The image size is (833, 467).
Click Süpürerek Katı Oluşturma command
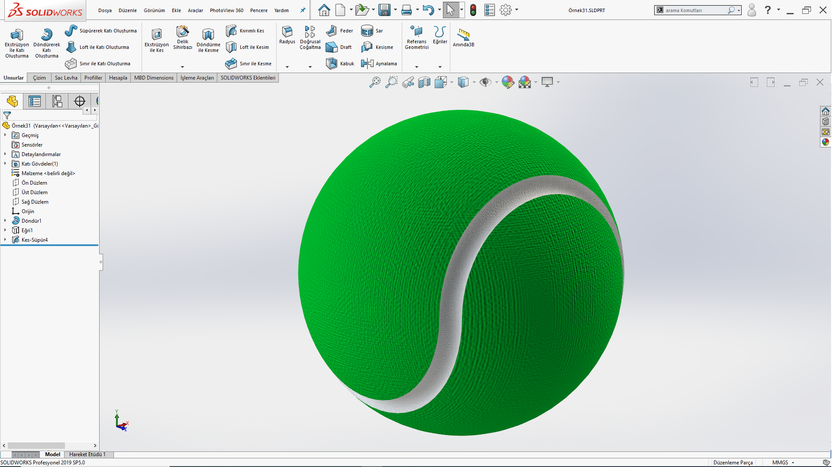tap(101, 31)
